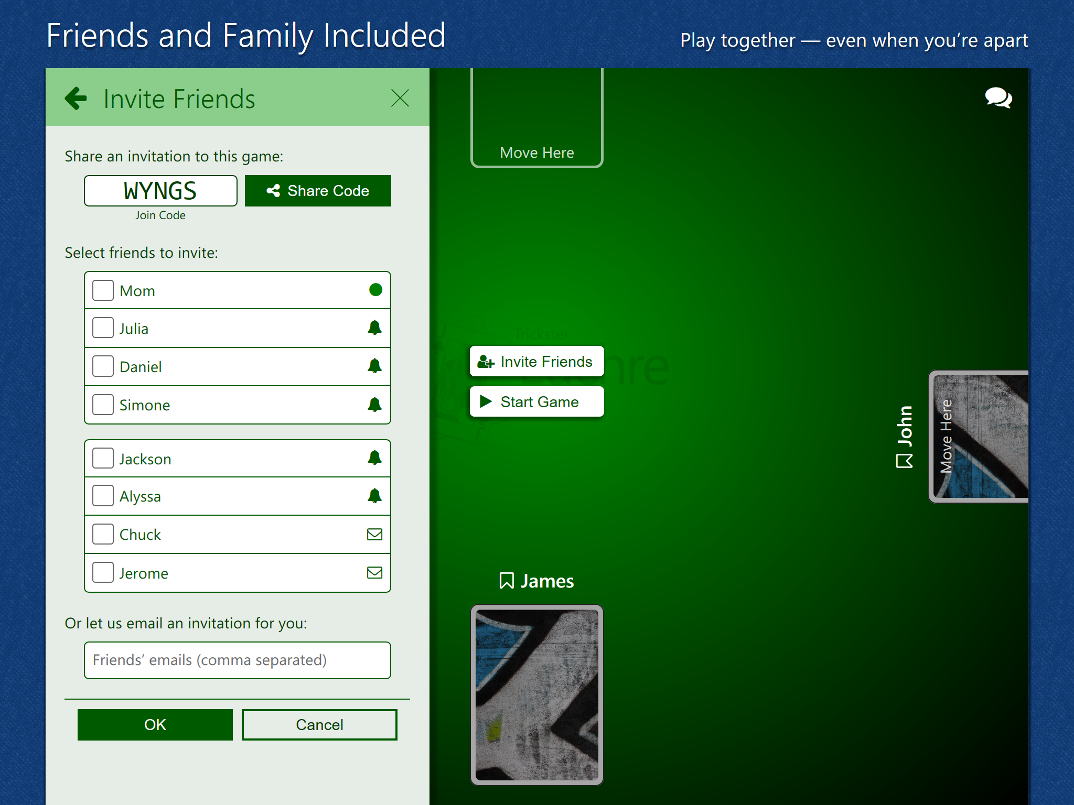
Task: Tick the checkbox for Alyssa
Action: pyautogui.click(x=103, y=496)
